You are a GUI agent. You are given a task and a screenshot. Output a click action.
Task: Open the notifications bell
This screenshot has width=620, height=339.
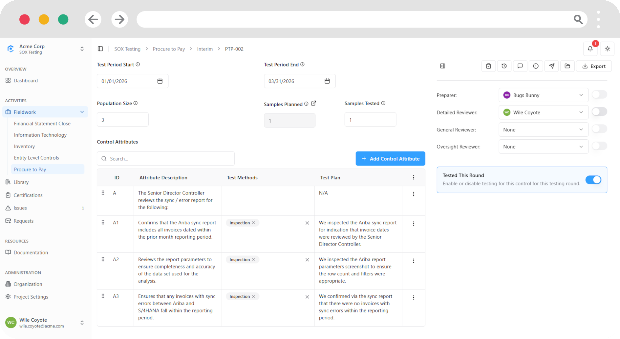[x=590, y=49]
